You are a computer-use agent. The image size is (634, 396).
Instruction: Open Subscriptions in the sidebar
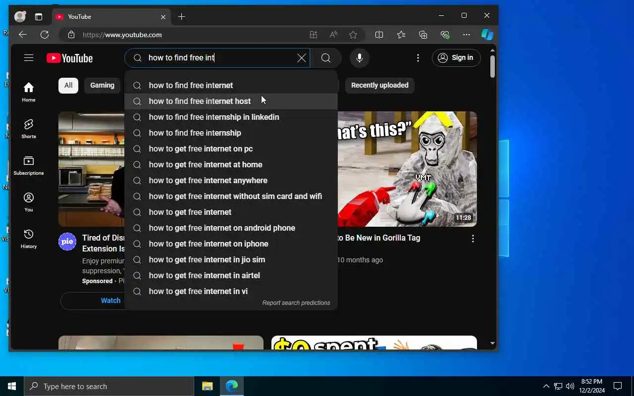pyautogui.click(x=29, y=165)
